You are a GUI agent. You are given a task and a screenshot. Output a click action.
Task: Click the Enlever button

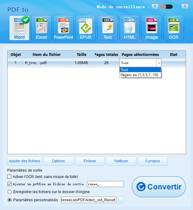90,161
